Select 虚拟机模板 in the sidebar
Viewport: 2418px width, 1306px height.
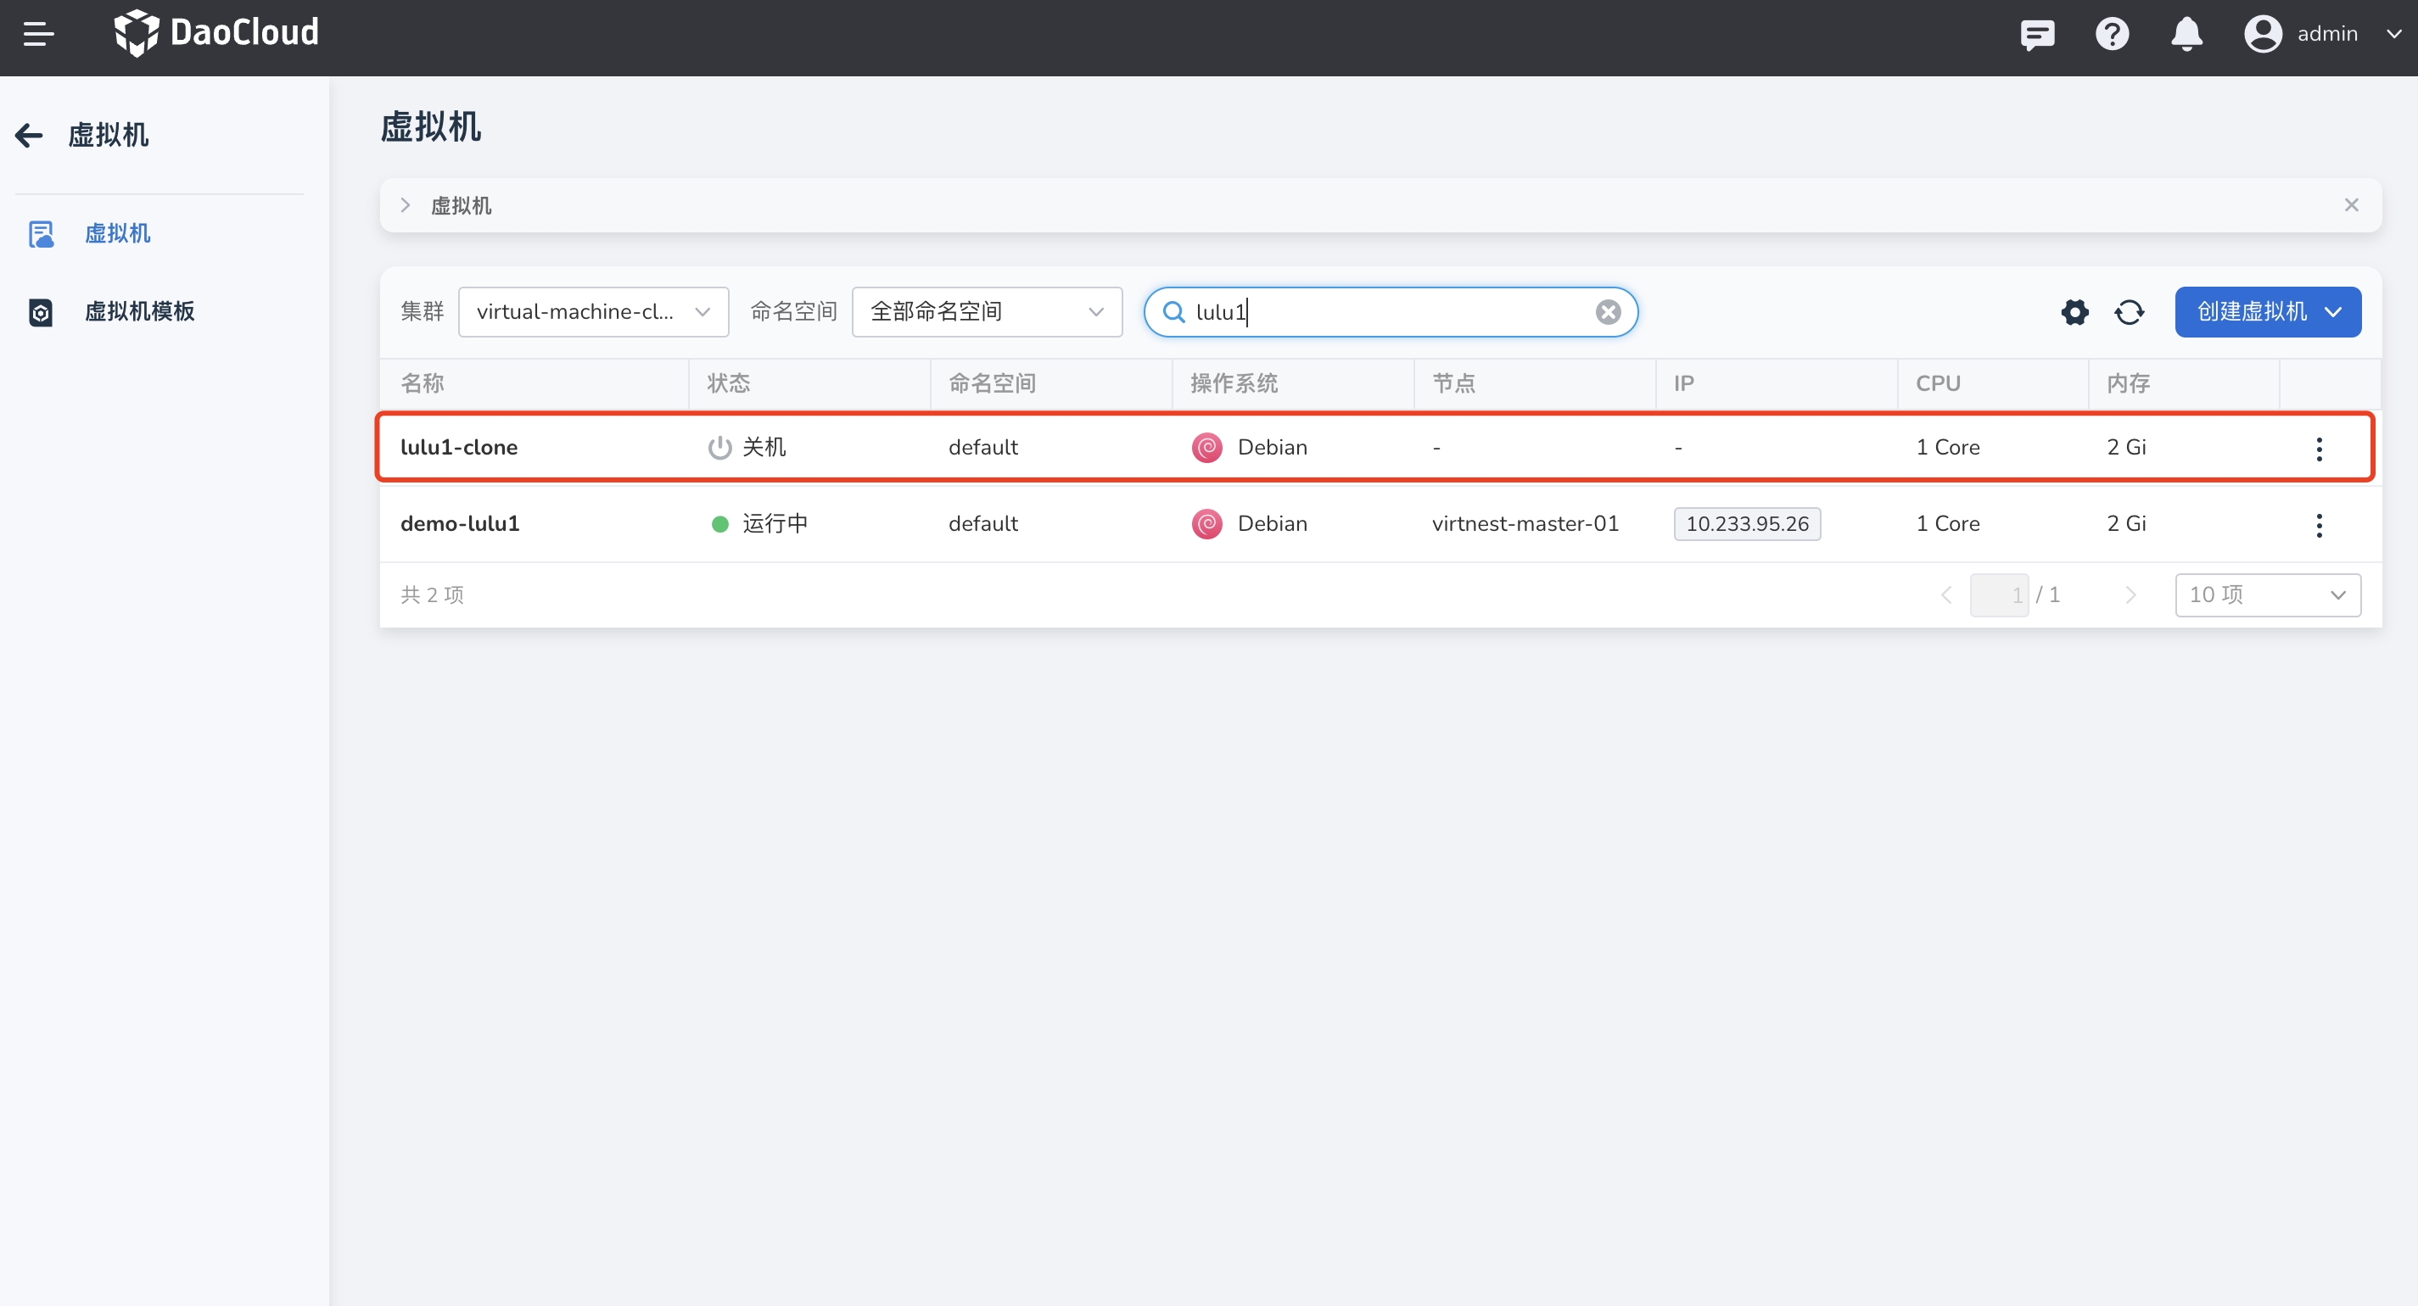139,311
